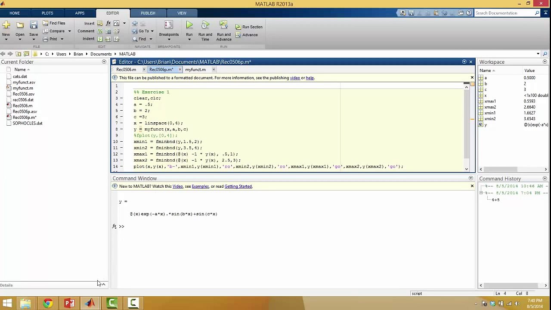Insert a function with the fx icon
The height and width of the screenshot is (310, 551).
coord(108,23)
